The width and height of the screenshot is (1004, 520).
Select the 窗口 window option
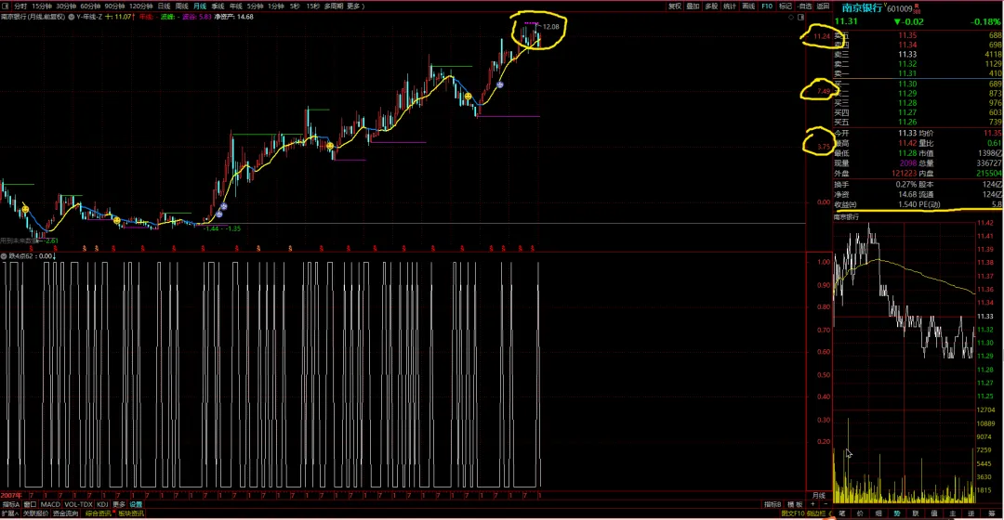pos(30,504)
